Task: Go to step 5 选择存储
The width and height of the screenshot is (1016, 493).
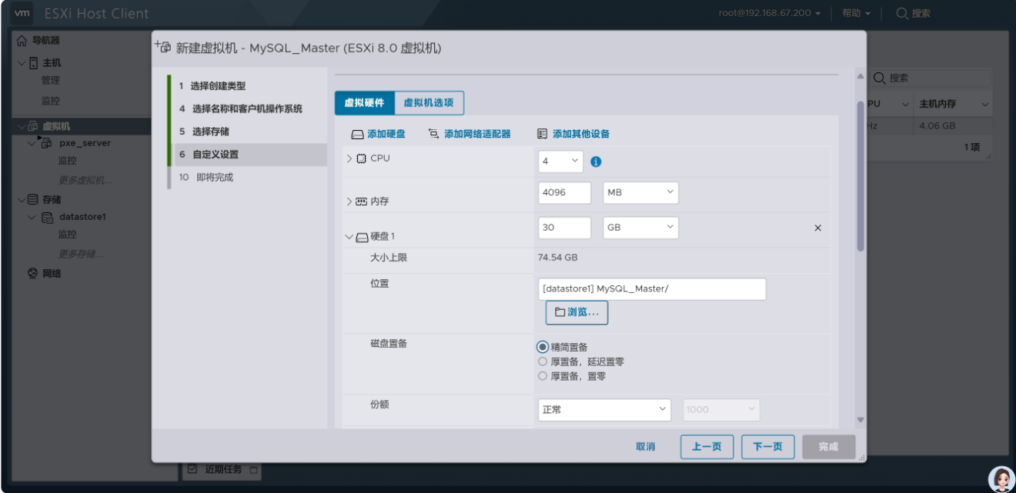Action: point(204,132)
